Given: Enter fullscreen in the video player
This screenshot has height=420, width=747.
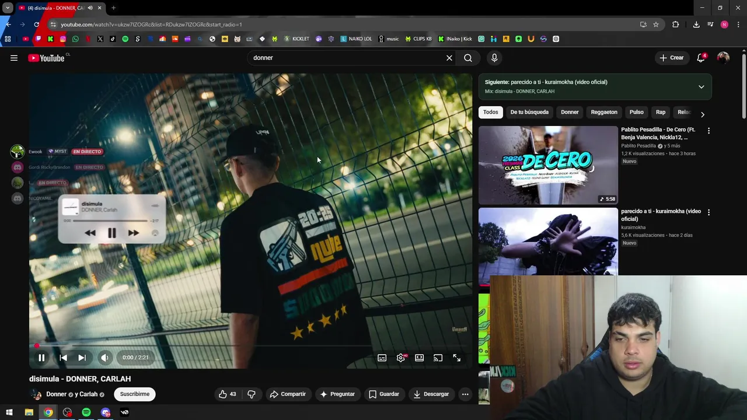Looking at the screenshot, I should 456,358.
